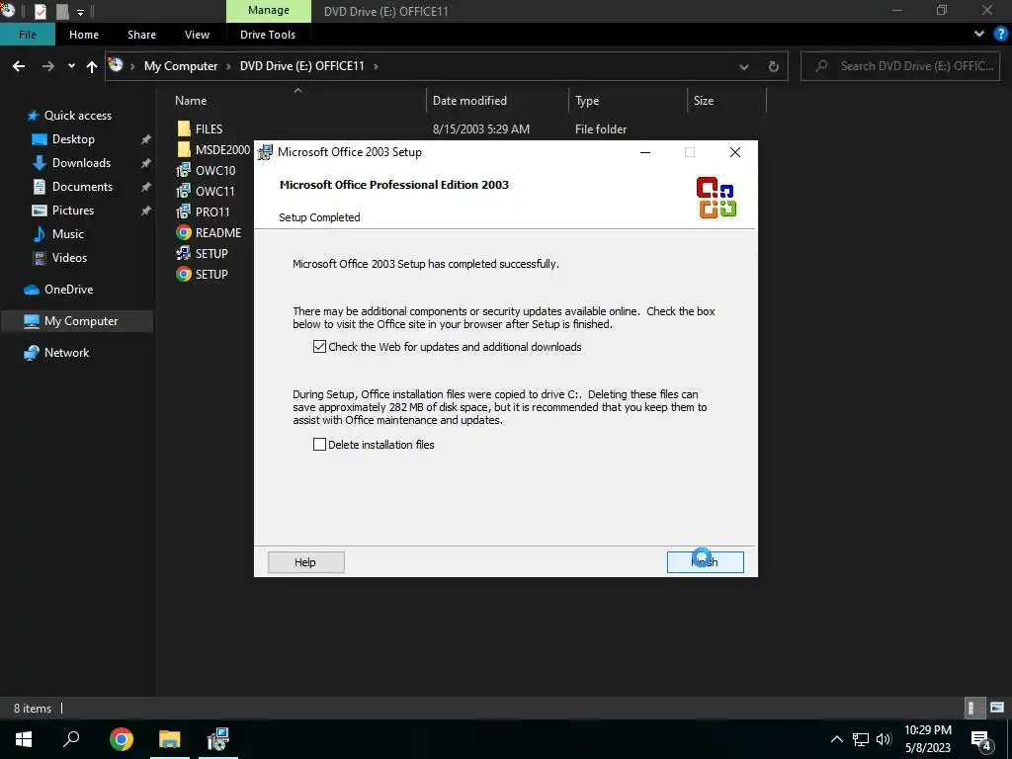Select the FILES folder icon
This screenshot has width=1012, height=759.
click(x=184, y=128)
